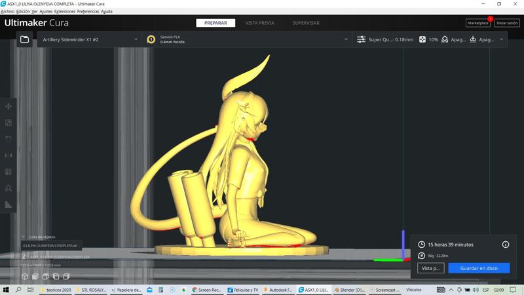This screenshot has height=295, width=524.
Task: Open the Preferencias menu
Action: click(x=88, y=11)
